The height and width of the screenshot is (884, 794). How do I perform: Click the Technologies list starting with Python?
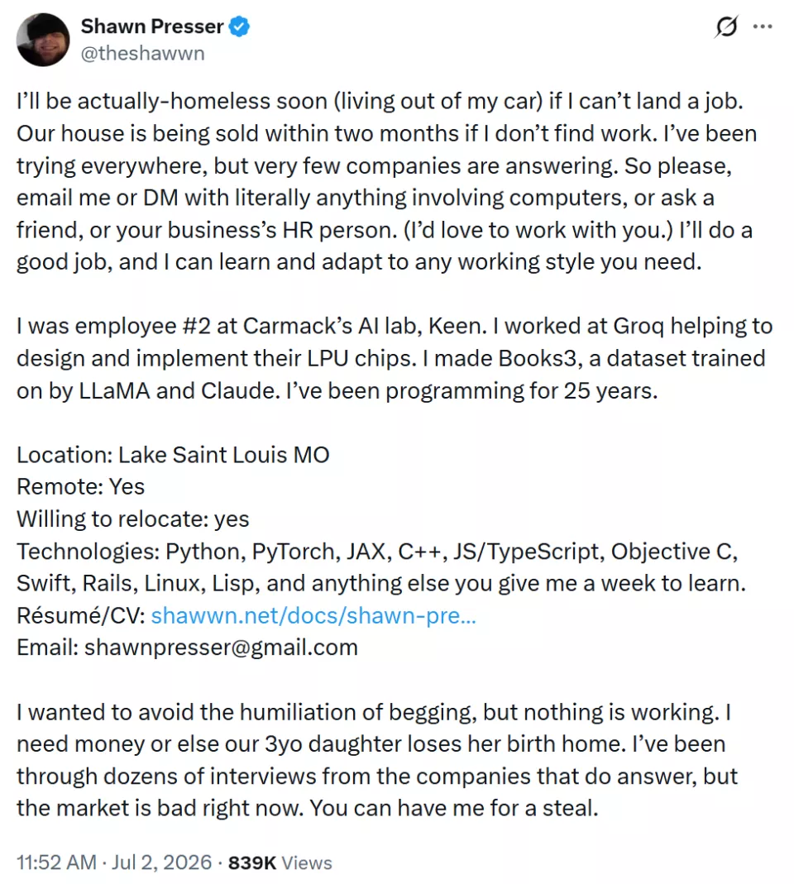tap(381, 567)
